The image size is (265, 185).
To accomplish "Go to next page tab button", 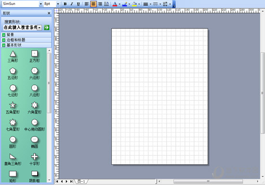I will pos(66,182).
